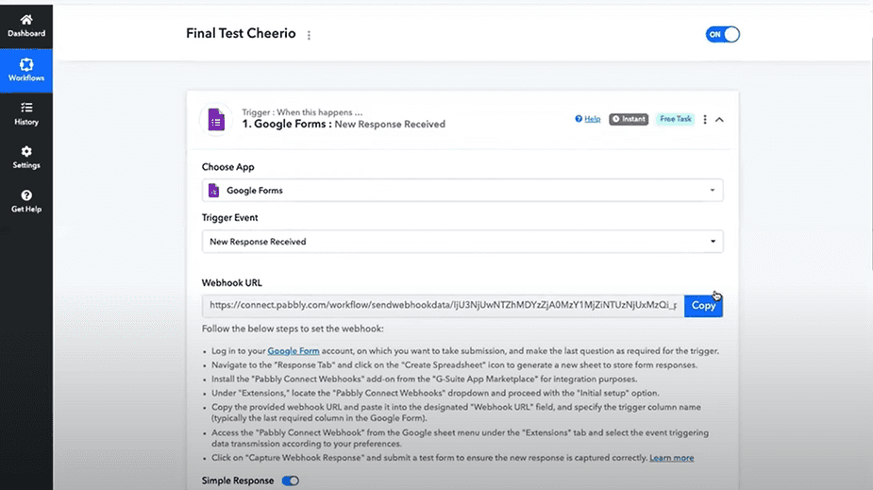This screenshot has height=490, width=873.
Task: Copy the webhook URL
Action: (x=703, y=306)
